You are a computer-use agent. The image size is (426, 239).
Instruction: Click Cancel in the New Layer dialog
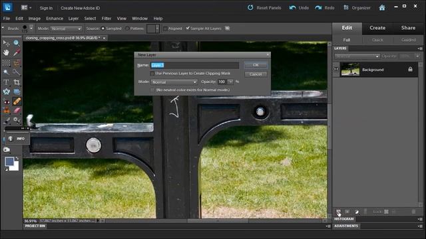(x=256, y=74)
